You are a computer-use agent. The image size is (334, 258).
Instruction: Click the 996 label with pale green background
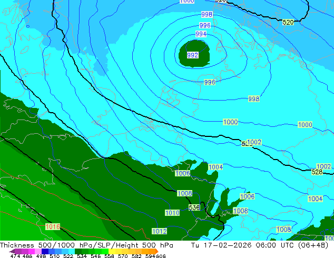pyautogui.click(x=210, y=82)
